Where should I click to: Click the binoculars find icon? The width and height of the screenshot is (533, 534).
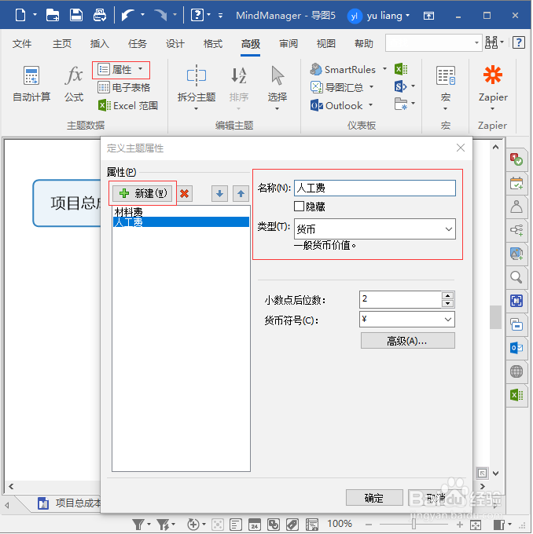click(491, 43)
